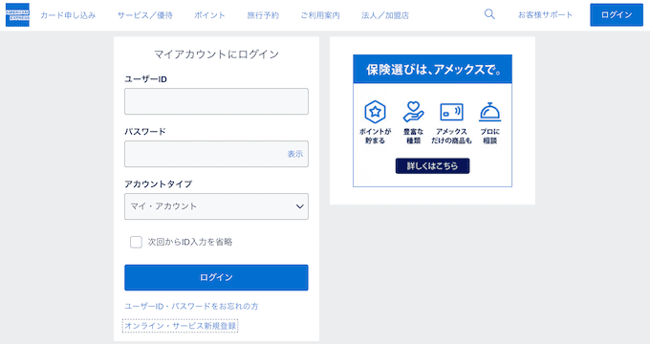
Task: Open オンライン・サービス新規登録 link
Action: pyautogui.click(x=181, y=326)
